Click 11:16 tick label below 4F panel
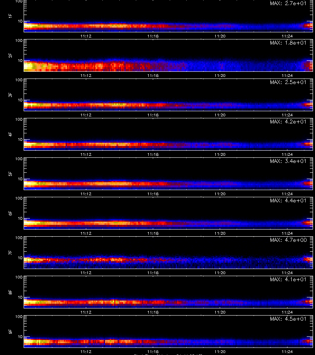 [153, 154]
